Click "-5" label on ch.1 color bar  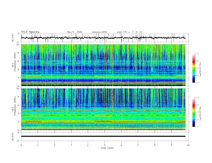point(198,68)
